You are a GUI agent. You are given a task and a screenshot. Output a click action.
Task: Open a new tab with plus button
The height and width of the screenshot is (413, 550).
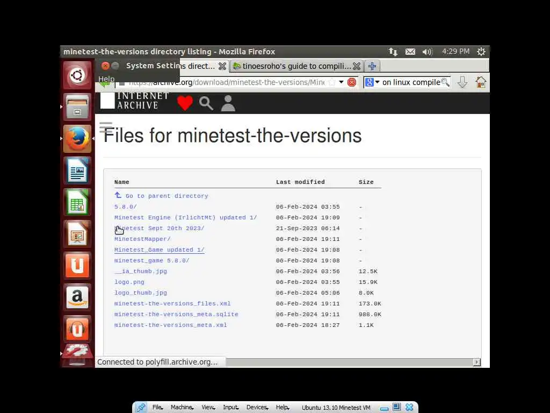click(x=372, y=66)
